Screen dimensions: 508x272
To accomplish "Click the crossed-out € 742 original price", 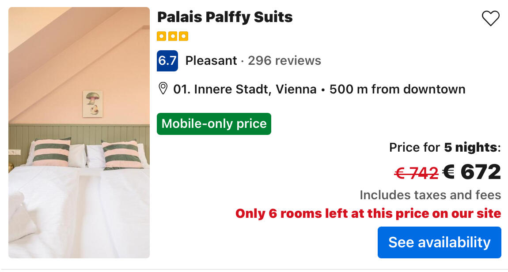I will point(416,173).
